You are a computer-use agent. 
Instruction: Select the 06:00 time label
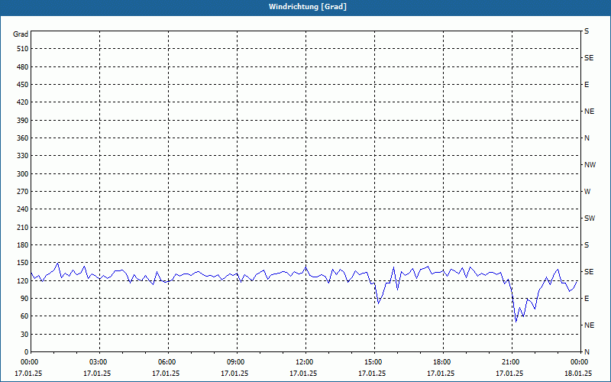168,362
